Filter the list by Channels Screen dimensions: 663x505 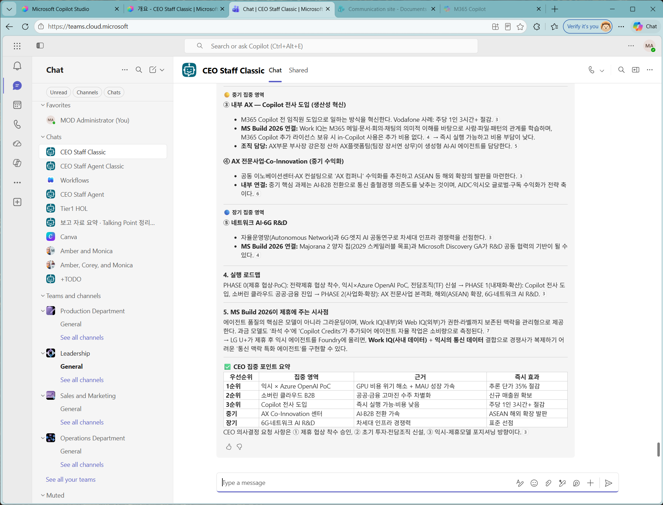coord(87,93)
